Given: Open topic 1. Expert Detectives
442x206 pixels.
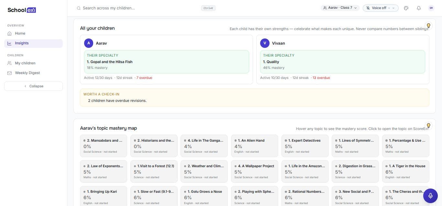Looking at the screenshot, I should [x=305, y=146].
